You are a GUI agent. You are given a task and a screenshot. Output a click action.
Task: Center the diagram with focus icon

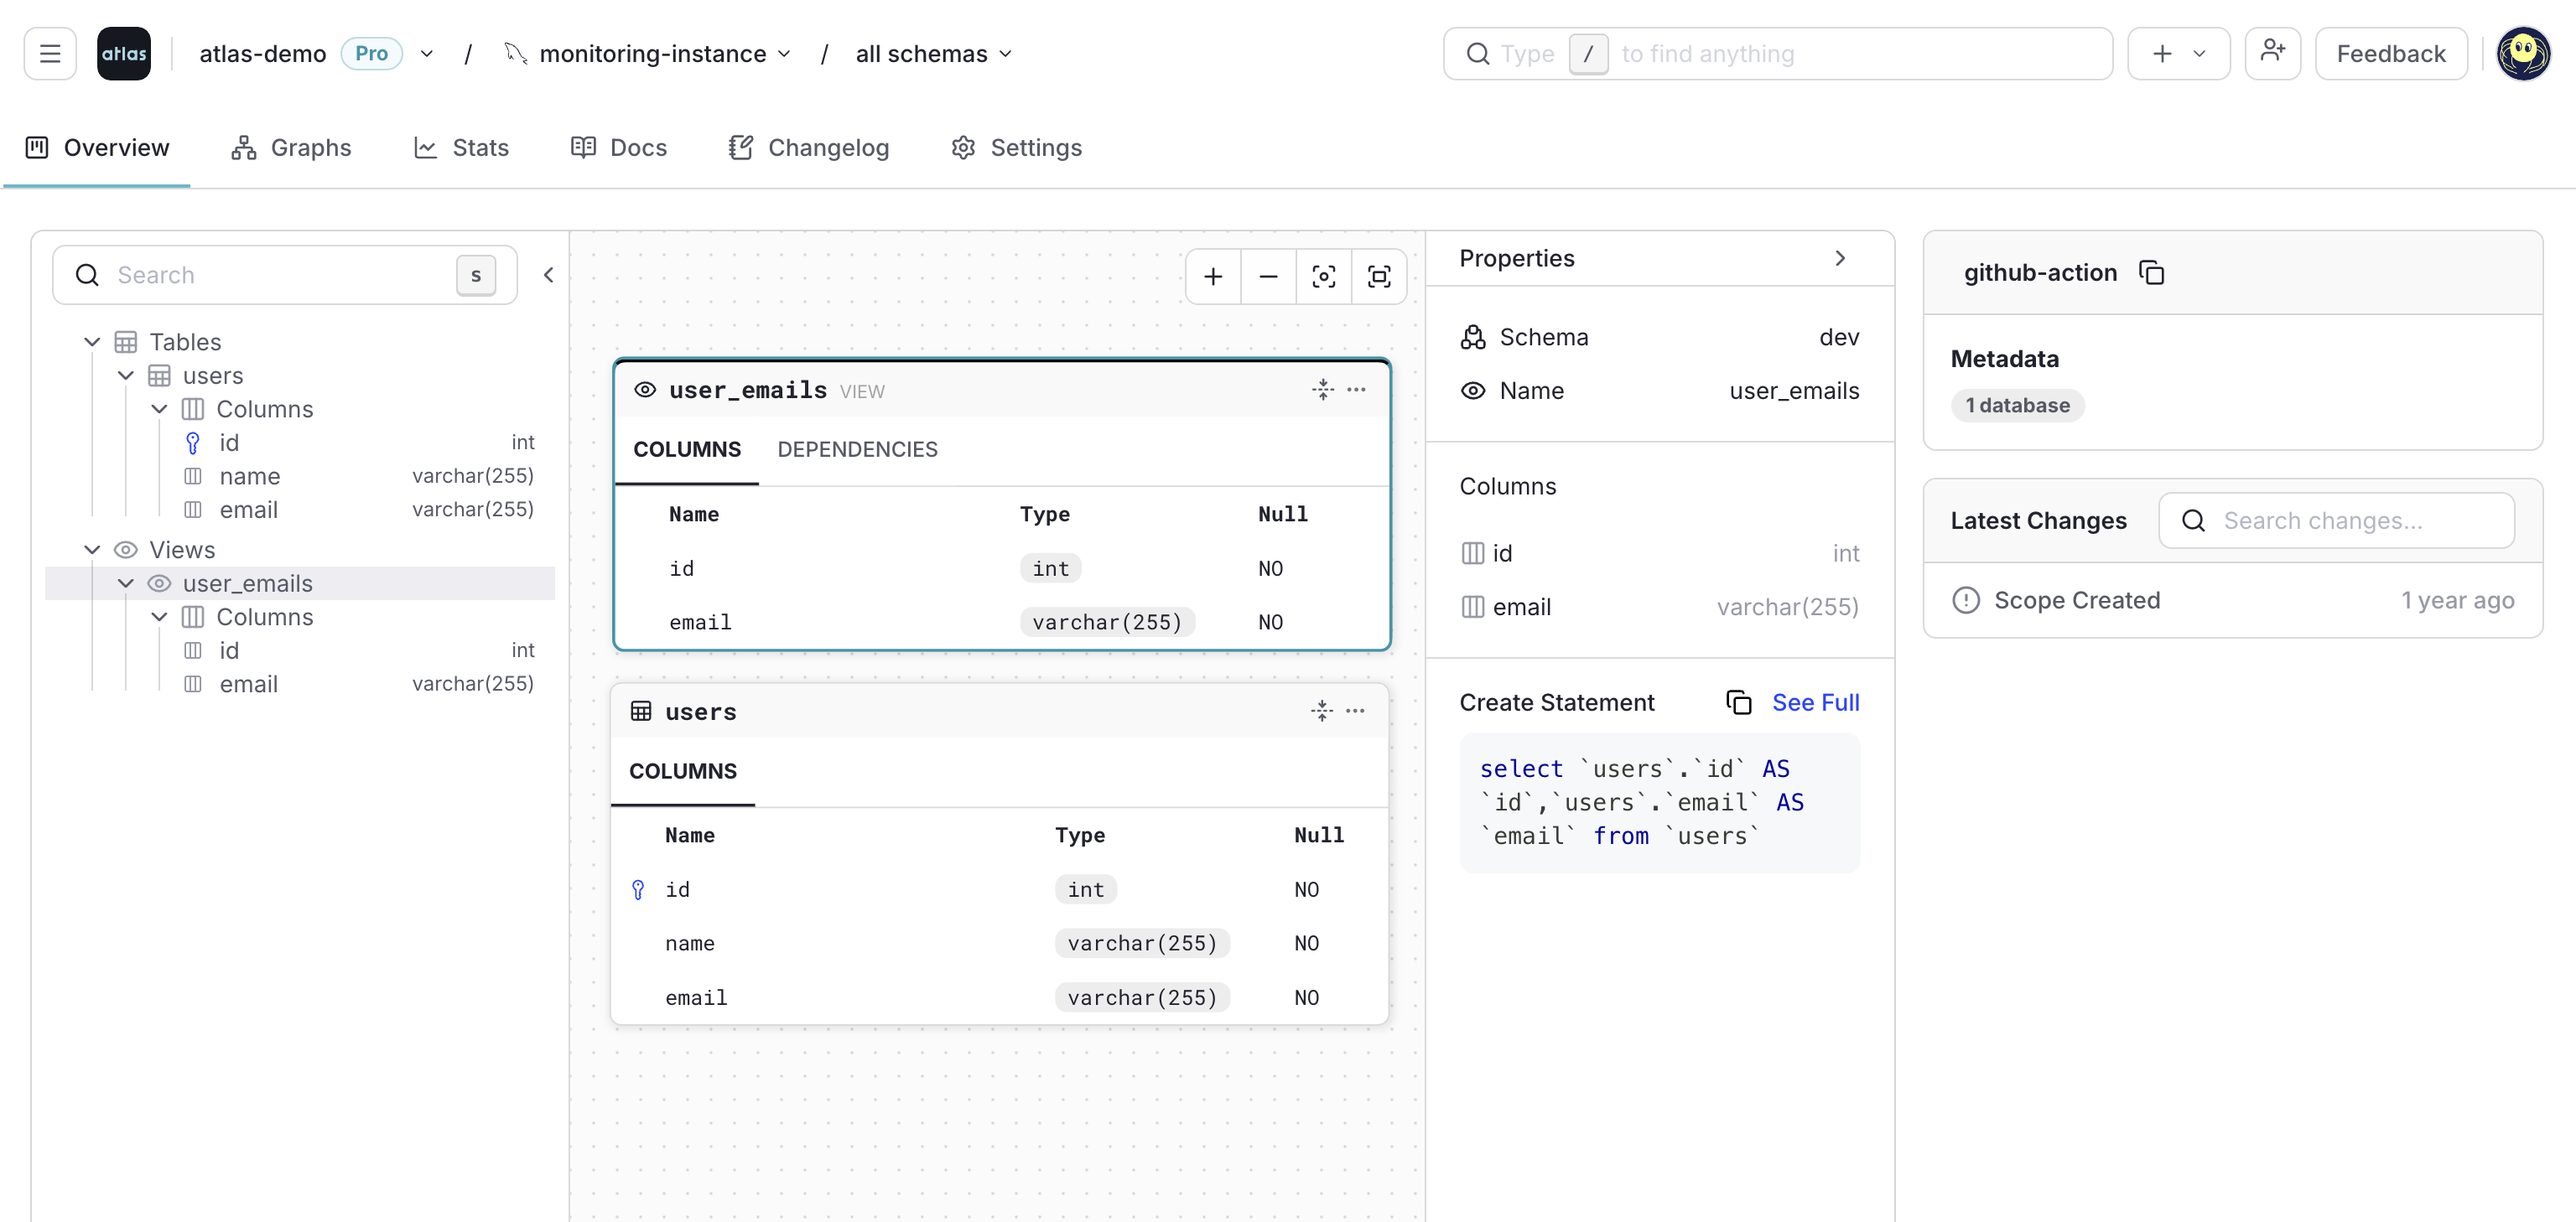point(1323,277)
